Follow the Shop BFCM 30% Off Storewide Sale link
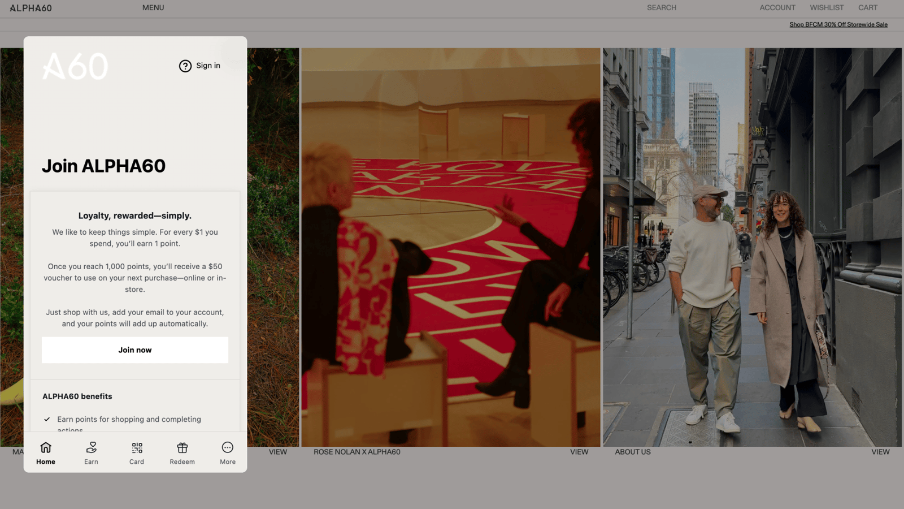 pyautogui.click(x=838, y=24)
